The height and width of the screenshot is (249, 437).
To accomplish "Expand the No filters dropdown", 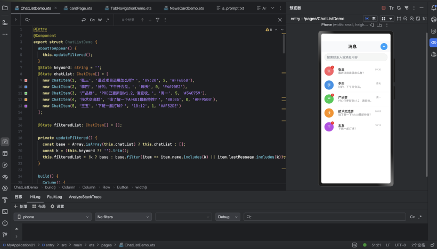I will [x=123, y=217].
